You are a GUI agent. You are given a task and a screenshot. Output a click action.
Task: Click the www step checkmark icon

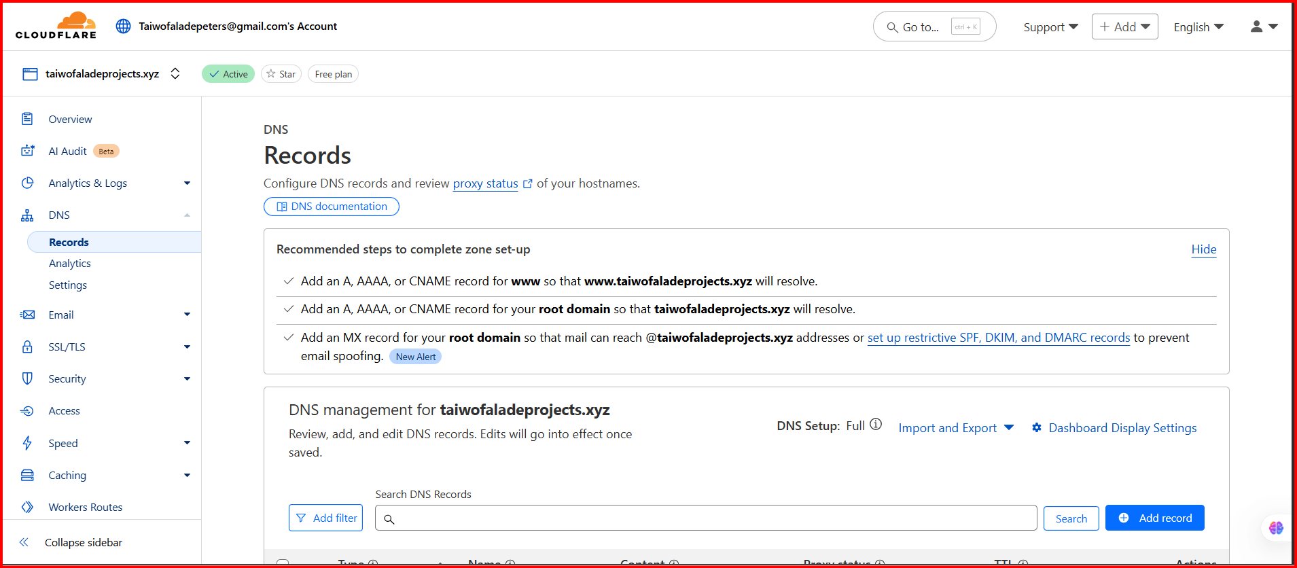coord(289,281)
